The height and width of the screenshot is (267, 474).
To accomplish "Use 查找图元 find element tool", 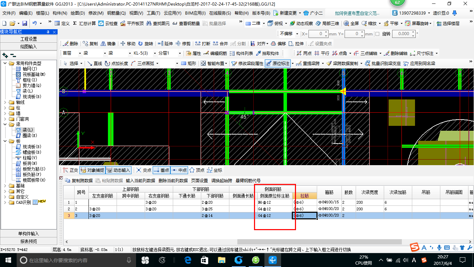I will coord(158,23).
